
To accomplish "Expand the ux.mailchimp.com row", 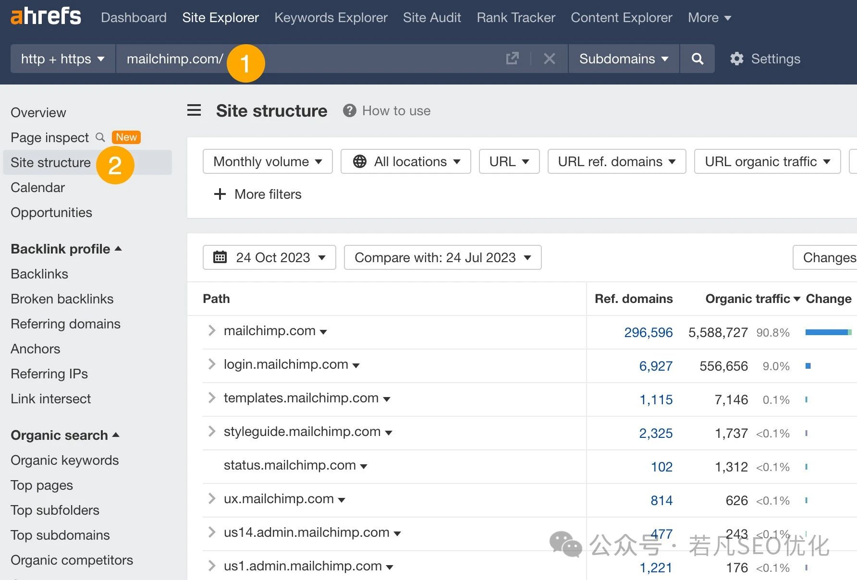I will click(x=211, y=498).
